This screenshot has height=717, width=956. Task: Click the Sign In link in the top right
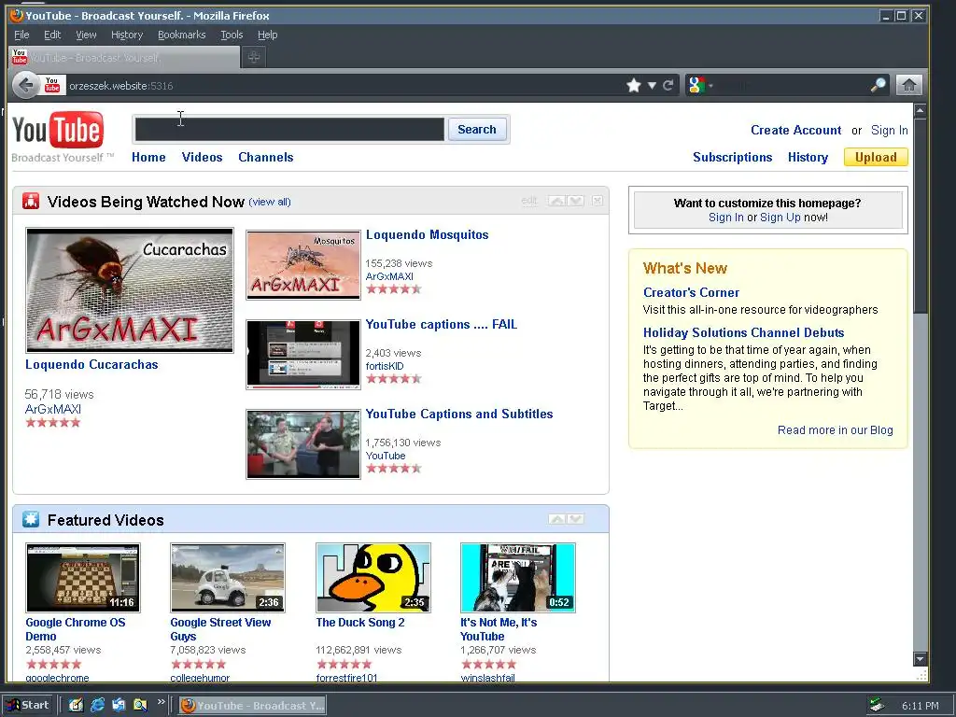(x=889, y=130)
